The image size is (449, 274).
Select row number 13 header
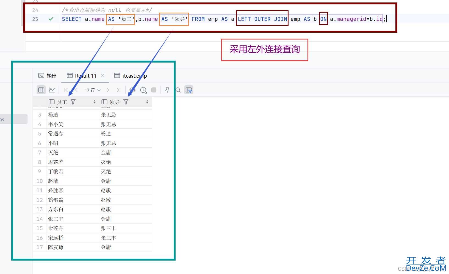40,209
